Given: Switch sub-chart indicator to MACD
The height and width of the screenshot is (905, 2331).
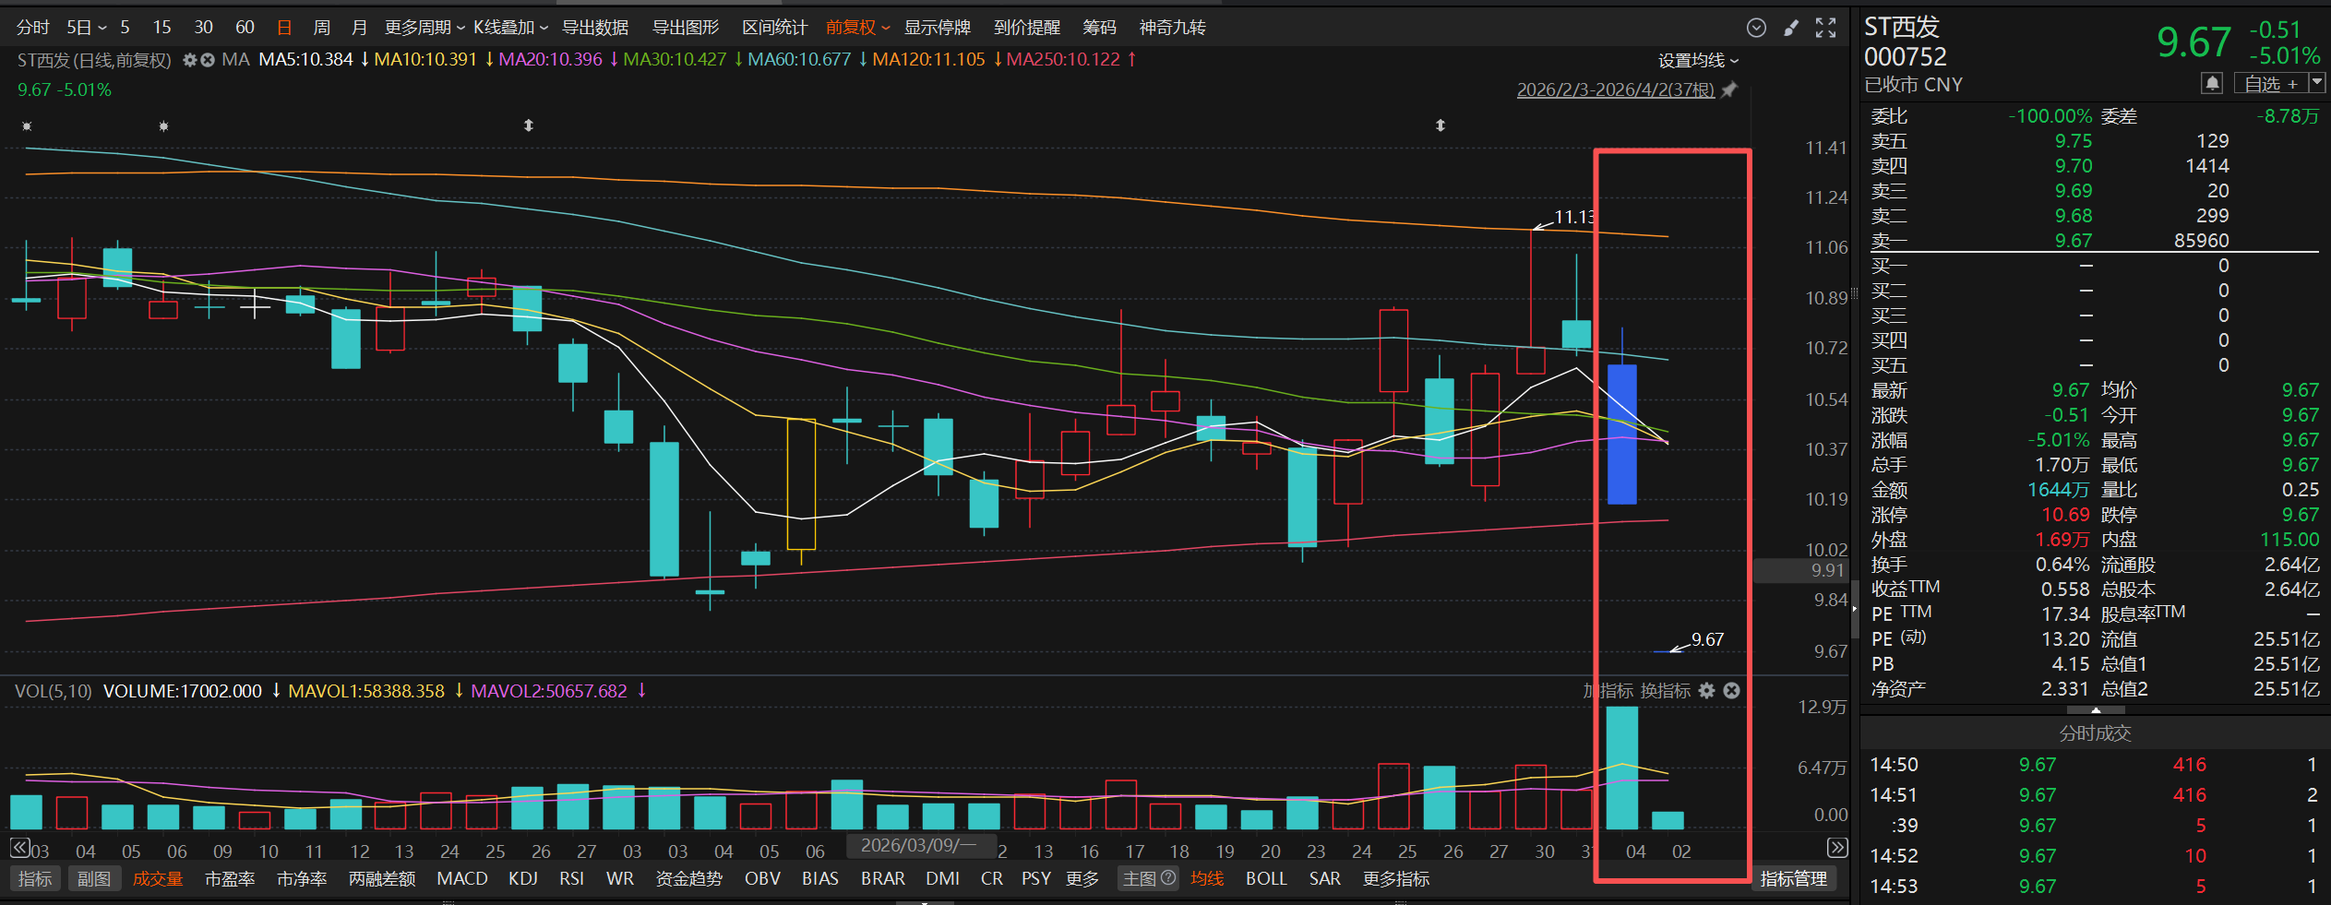Looking at the screenshot, I should click(461, 878).
